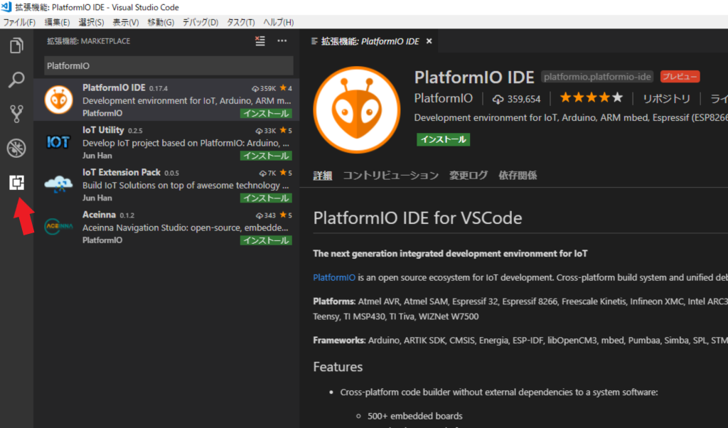Open the Search view in the activity bar

pos(16,80)
